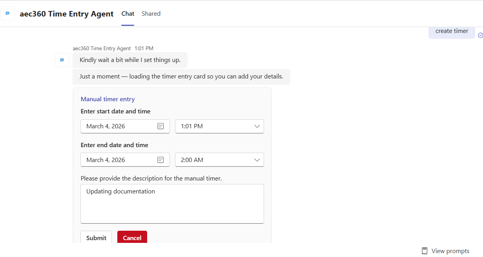Click the Manual timer entry card heading
The width and height of the screenshot is (483, 257).
(x=108, y=99)
